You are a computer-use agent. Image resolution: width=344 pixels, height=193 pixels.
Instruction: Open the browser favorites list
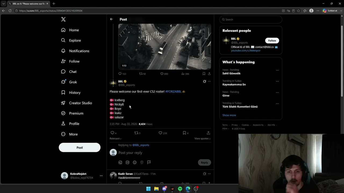click(305, 11)
